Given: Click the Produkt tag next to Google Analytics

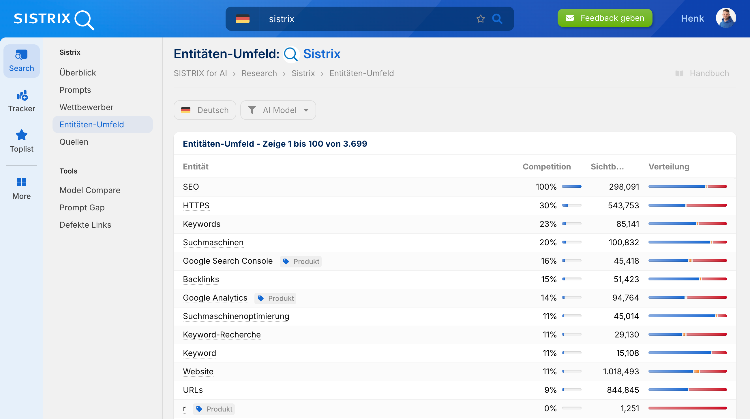Looking at the screenshot, I should (x=275, y=298).
